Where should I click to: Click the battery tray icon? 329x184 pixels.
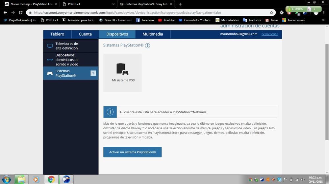(291, 180)
